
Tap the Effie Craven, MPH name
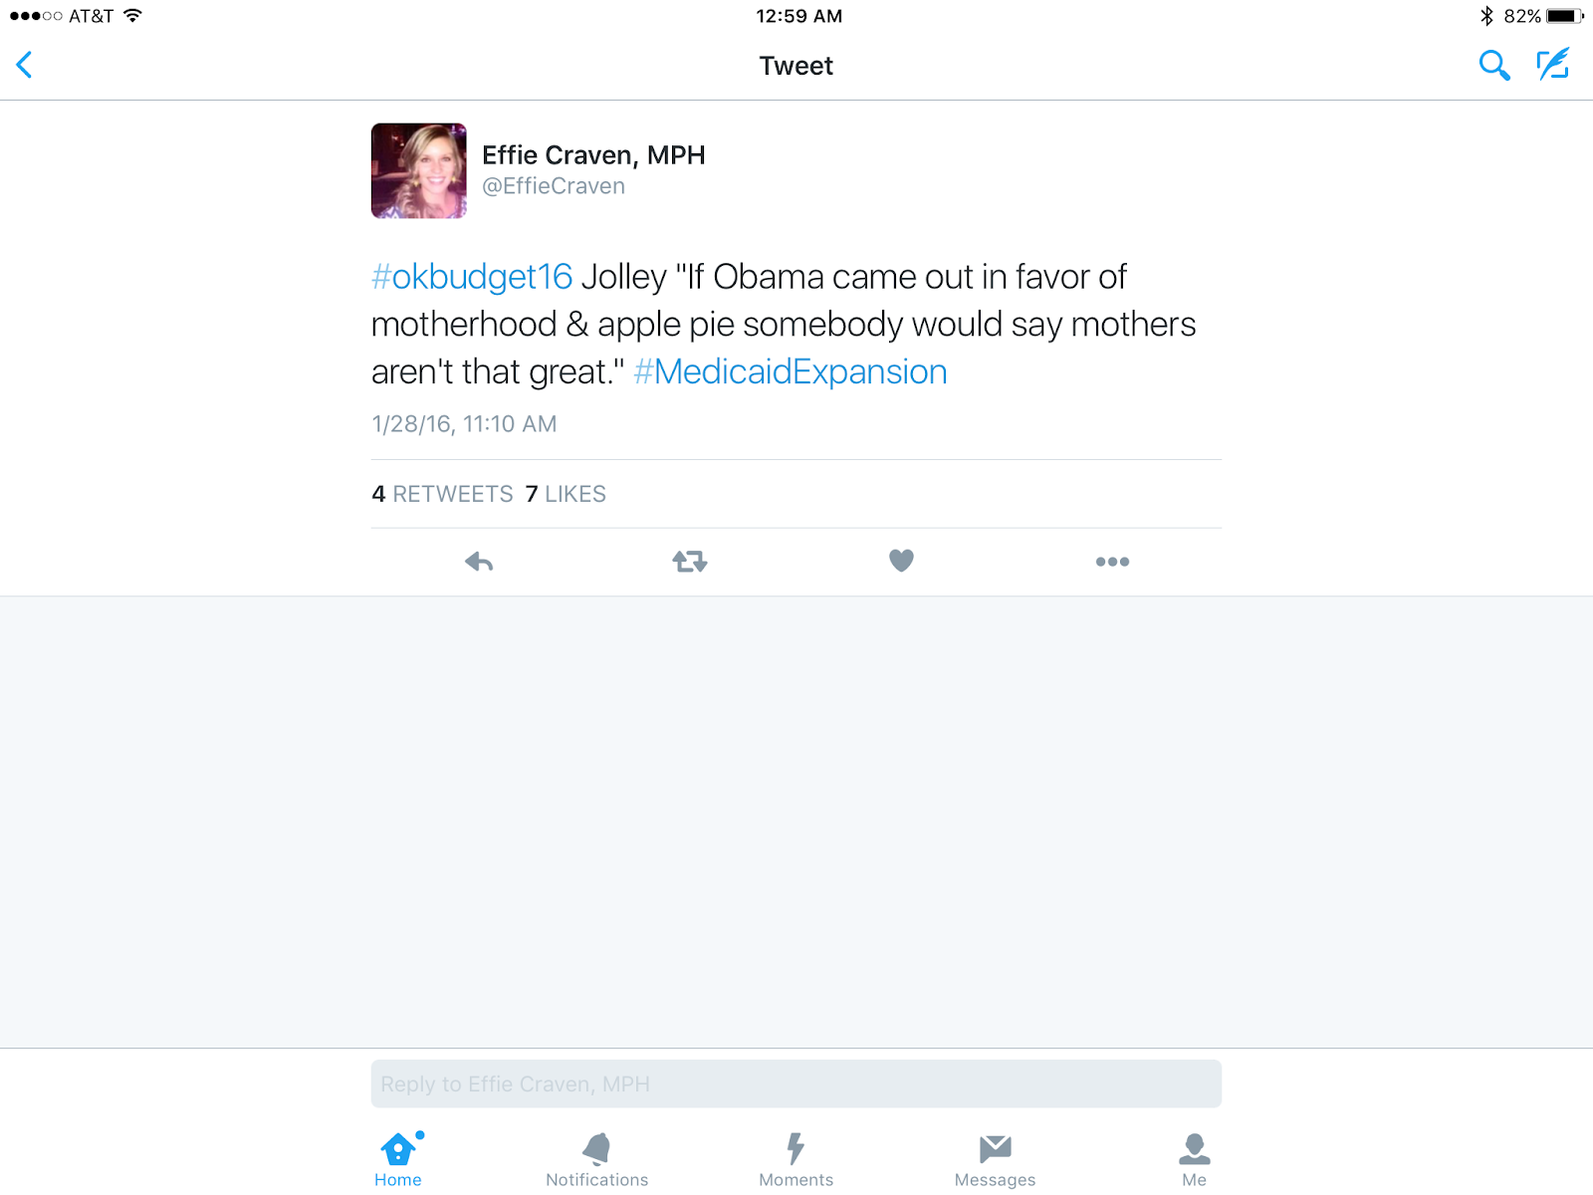(593, 155)
